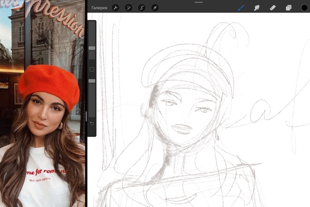Activate the Selection S-shaped tool

[x=142, y=8]
